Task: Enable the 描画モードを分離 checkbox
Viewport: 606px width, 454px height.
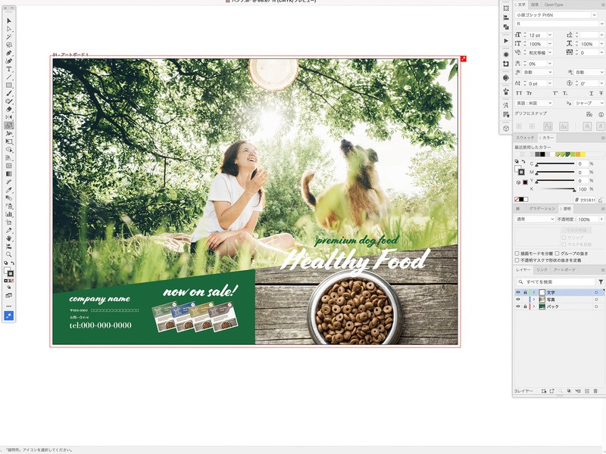Action: pos(517,253)
